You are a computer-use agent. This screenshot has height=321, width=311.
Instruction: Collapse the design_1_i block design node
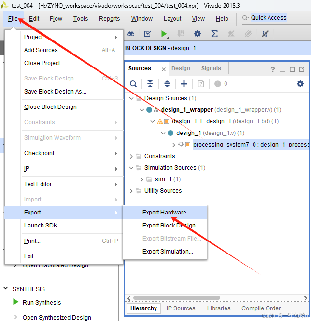pos(153,121)
